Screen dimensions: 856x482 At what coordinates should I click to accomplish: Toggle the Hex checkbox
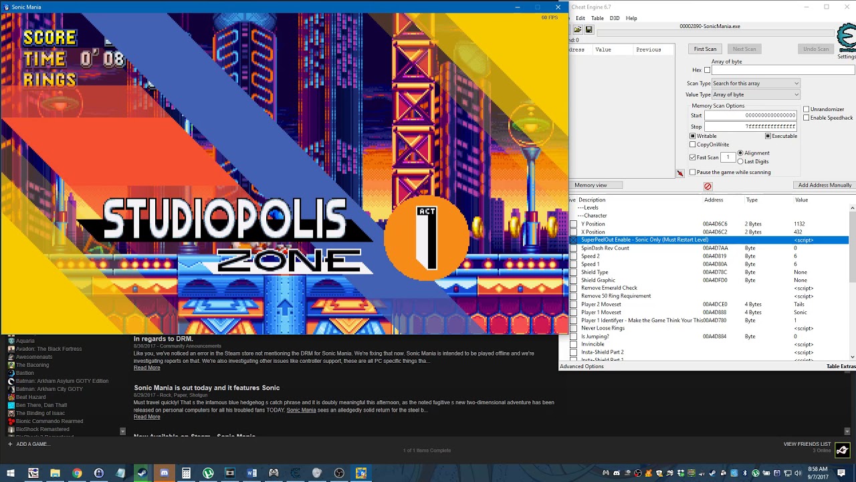[x=707, y=70]
